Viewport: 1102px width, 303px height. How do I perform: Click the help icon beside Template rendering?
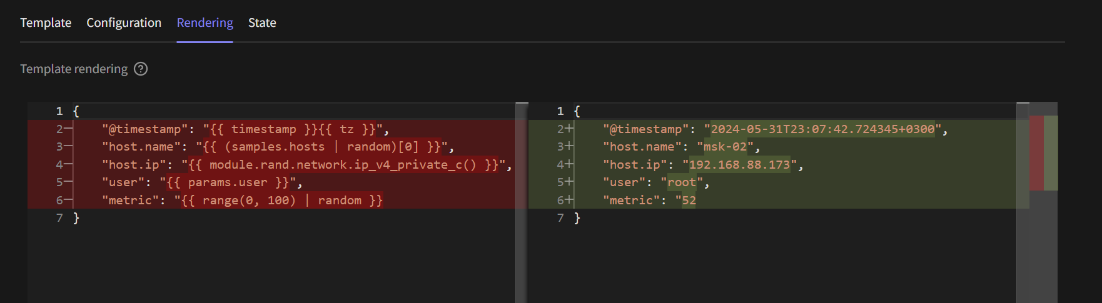pyautogui.click(x=141, y=69)
